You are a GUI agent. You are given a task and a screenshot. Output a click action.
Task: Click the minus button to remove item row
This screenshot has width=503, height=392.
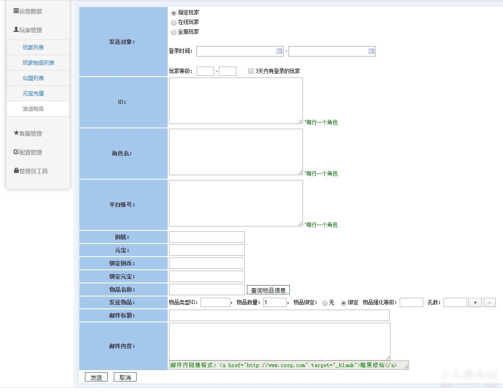click(489, 302)
